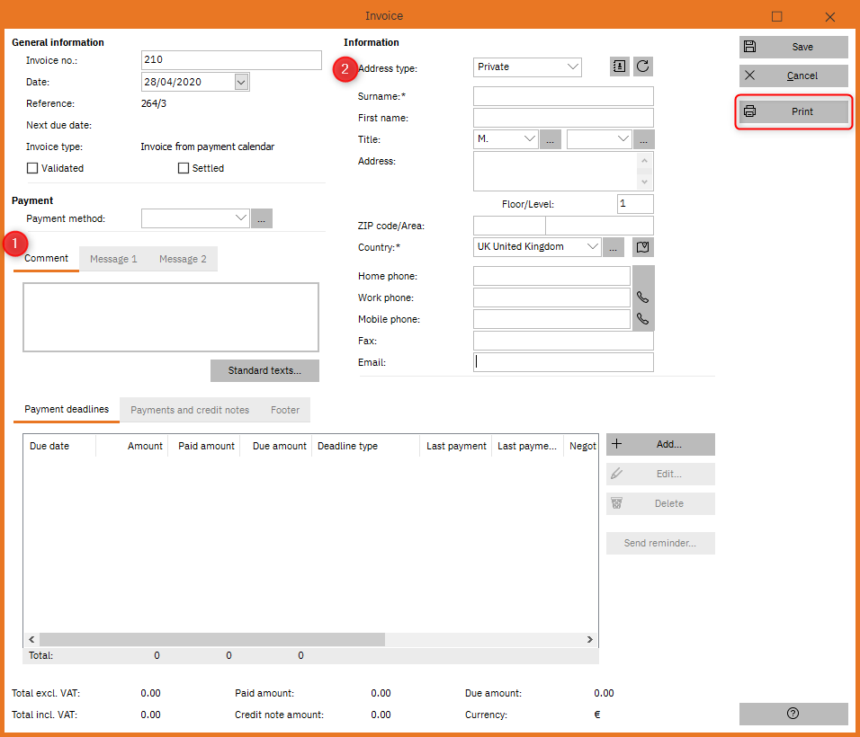
Task: Click the address scroll up arrow
Action: tap(644, 161)
